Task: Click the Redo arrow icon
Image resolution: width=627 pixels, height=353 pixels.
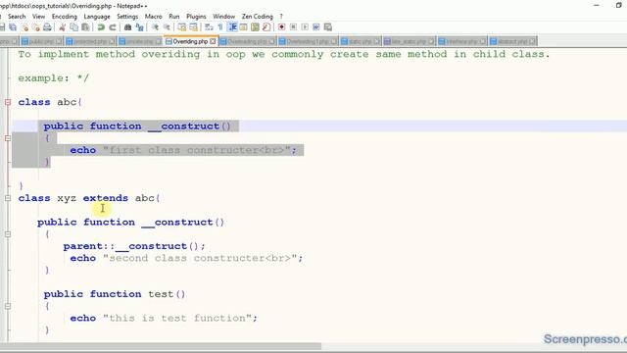Action: pos(113,27)
